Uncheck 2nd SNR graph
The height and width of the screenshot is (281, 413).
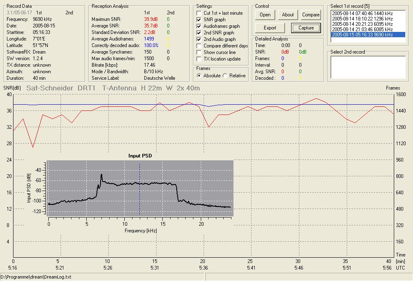click(199, 33)
